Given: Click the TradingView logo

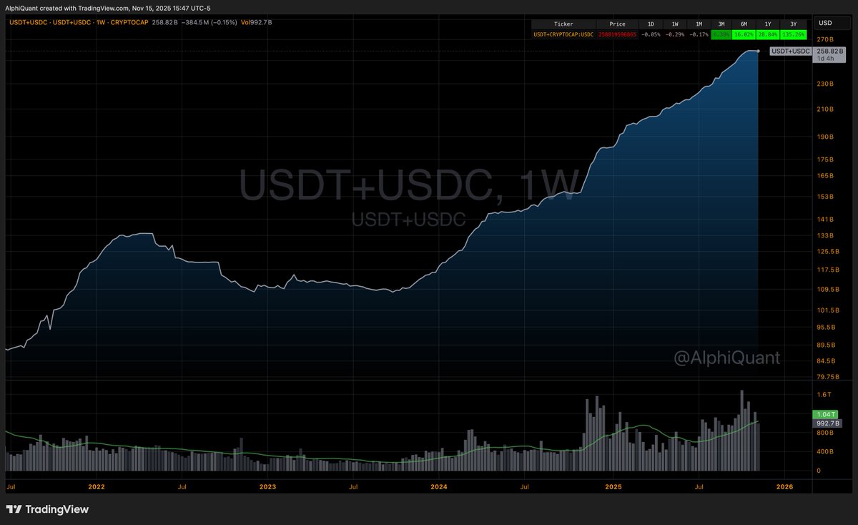Looking at the screenshot, I should click(x=48, y=510).
